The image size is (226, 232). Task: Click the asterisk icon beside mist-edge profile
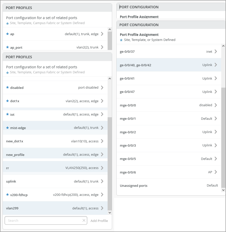(8, 128)
